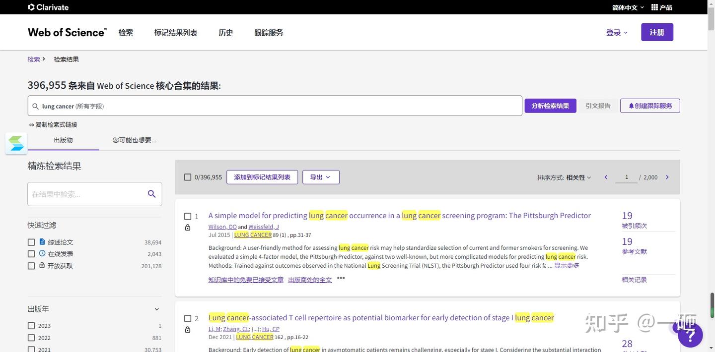
Task: Check the 2021 publication year box
Action: (31, 349)
